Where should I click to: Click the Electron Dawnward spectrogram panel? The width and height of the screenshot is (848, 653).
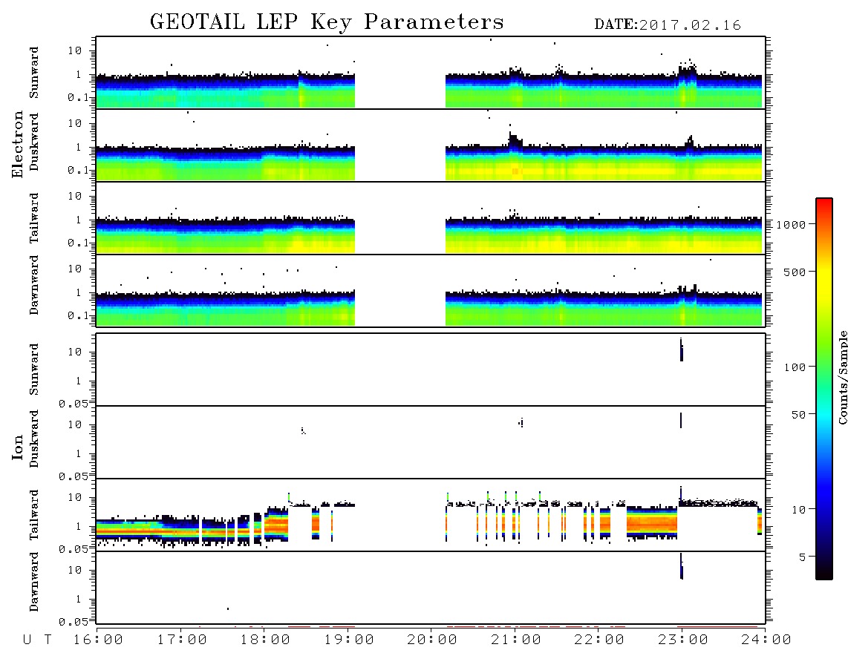click(x=431, y=290)
